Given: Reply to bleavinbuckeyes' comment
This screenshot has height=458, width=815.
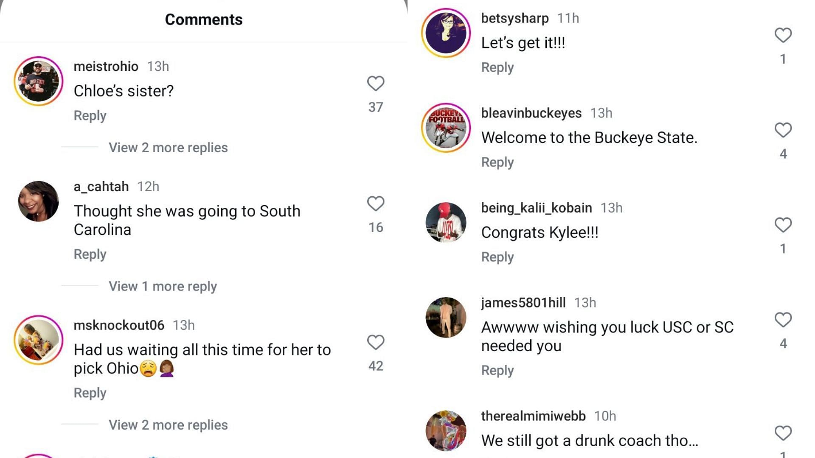Looking at the screenshot, I should 497,162.
